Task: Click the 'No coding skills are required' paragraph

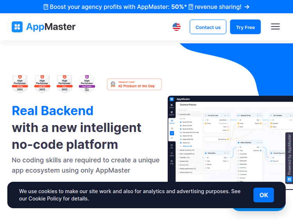Action: [86, 165]
